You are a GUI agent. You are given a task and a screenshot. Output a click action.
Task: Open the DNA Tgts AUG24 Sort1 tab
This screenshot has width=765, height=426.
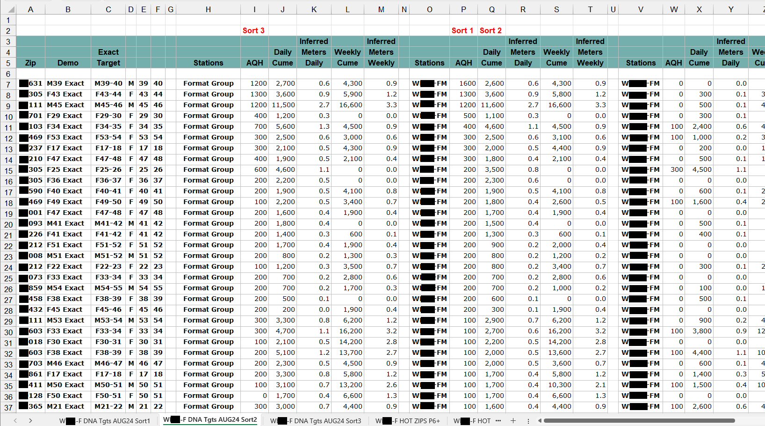(105, 421)
